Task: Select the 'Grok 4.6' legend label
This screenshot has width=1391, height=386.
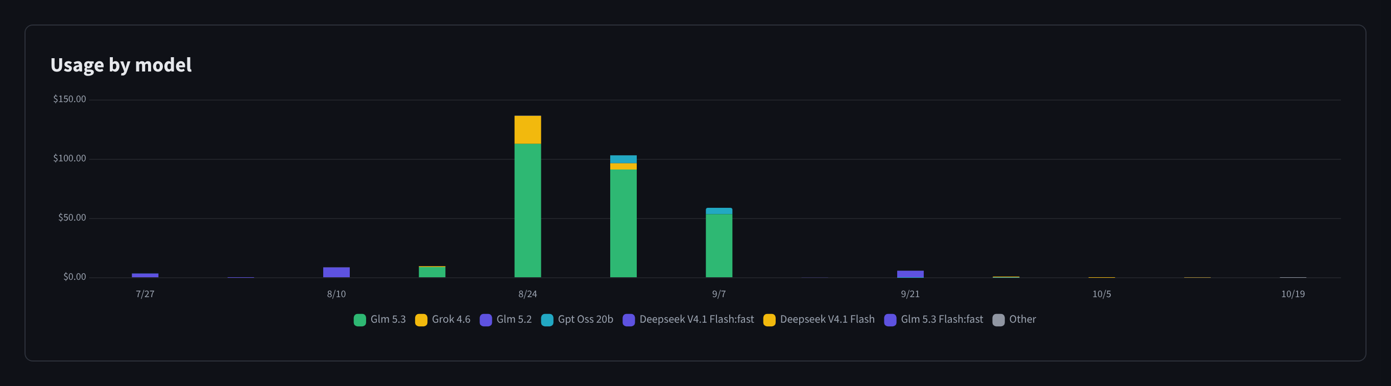Action: (451, 319)
